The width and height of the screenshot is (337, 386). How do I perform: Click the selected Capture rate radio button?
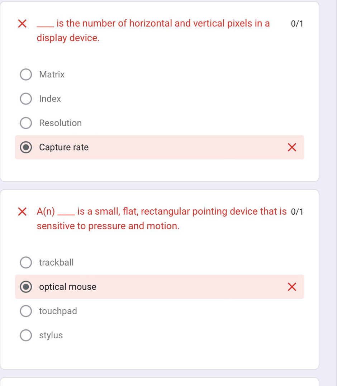(26, 147)
